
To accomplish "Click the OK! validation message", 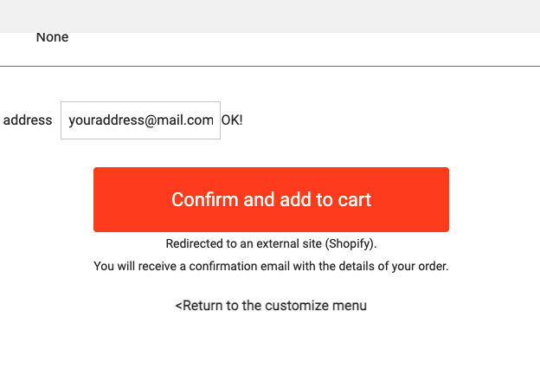I will tap(232, 120).
